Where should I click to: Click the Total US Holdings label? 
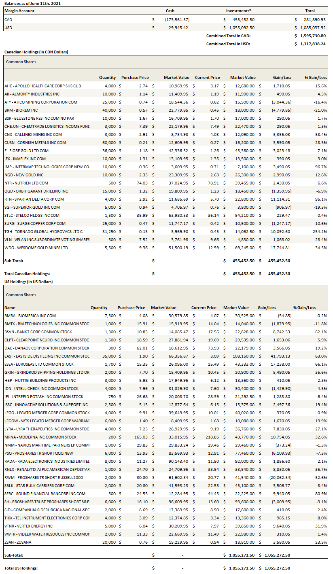pos(21,568)
